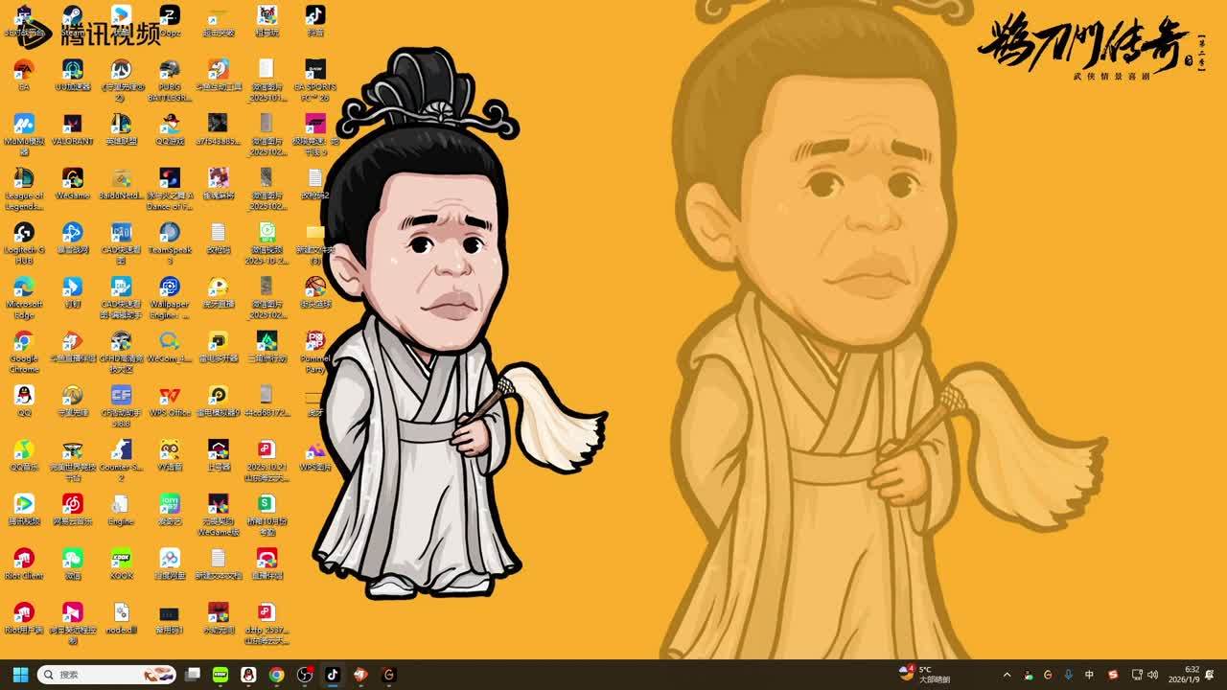Launch Wallpaper Engine desktop icon

pos(170,287)
